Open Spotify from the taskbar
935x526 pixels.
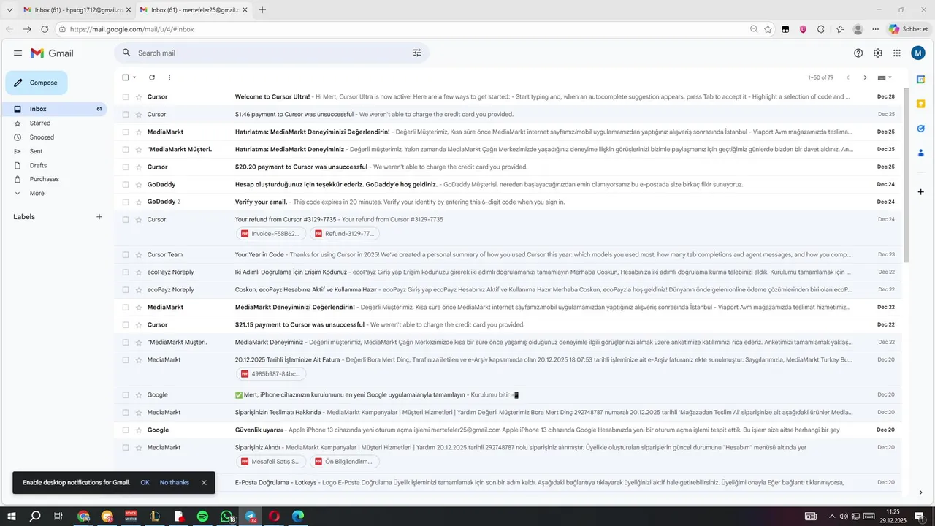(202, 517)
